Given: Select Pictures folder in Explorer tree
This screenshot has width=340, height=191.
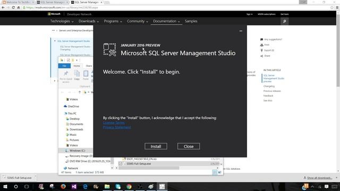Looking at the screenshot, I should [x=72, y=140].
